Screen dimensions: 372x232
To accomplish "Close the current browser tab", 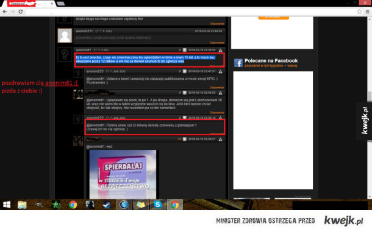I will (x=52, y=4).
